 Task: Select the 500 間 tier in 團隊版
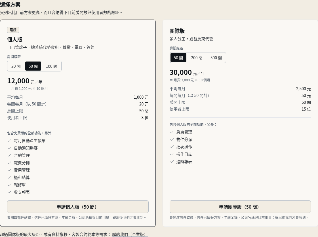click(216, 58)
